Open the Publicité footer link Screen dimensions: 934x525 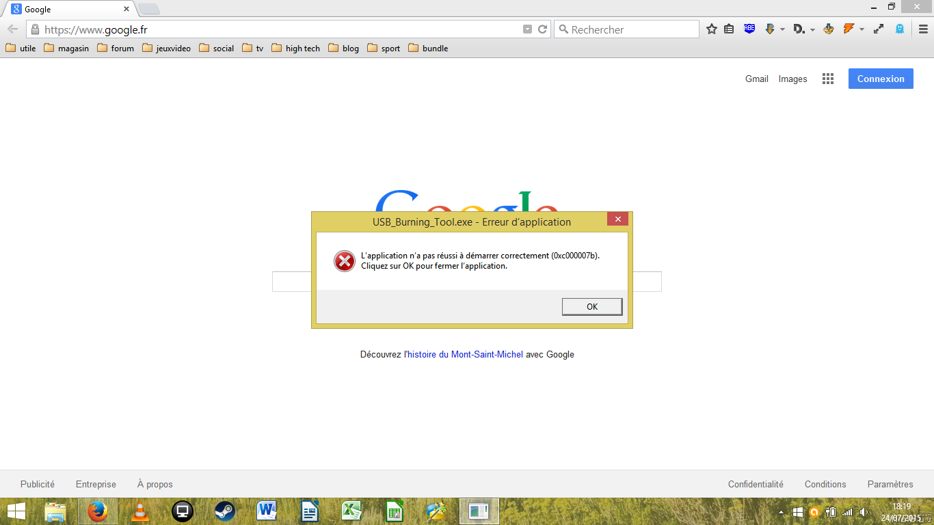[38, 484]
